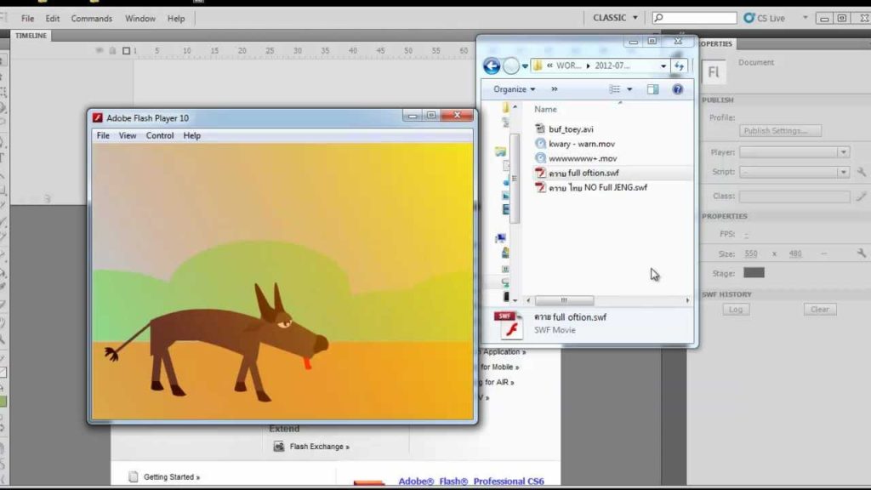Open the File menu in Flash Player

[x=103, y=135]
